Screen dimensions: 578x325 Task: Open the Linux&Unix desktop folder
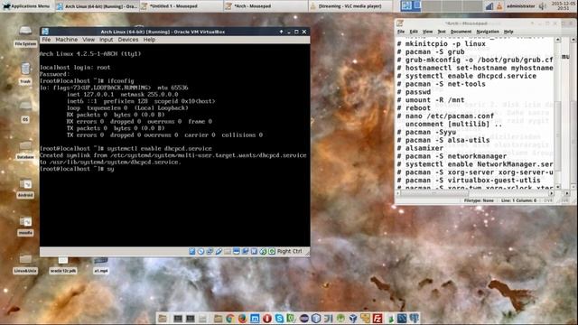25,264
